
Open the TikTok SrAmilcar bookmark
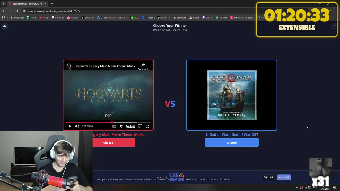pyautogui.click(x=164, y=18)
